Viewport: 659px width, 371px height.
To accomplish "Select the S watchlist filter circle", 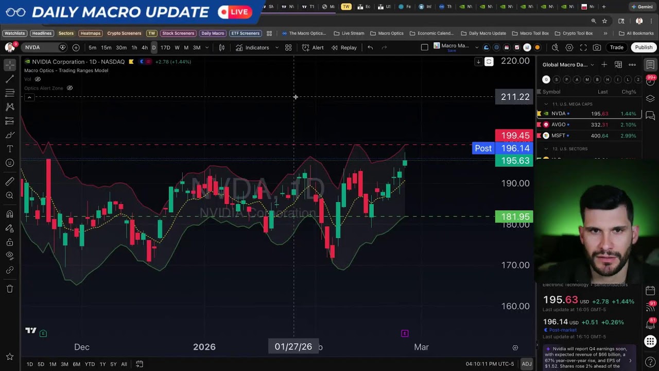I will click(x=557, y=79).
